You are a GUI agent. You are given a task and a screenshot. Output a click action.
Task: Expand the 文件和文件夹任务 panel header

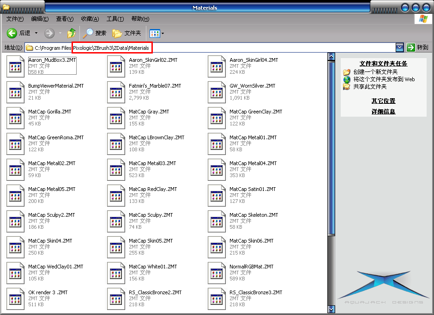click(x=383, y=64)
